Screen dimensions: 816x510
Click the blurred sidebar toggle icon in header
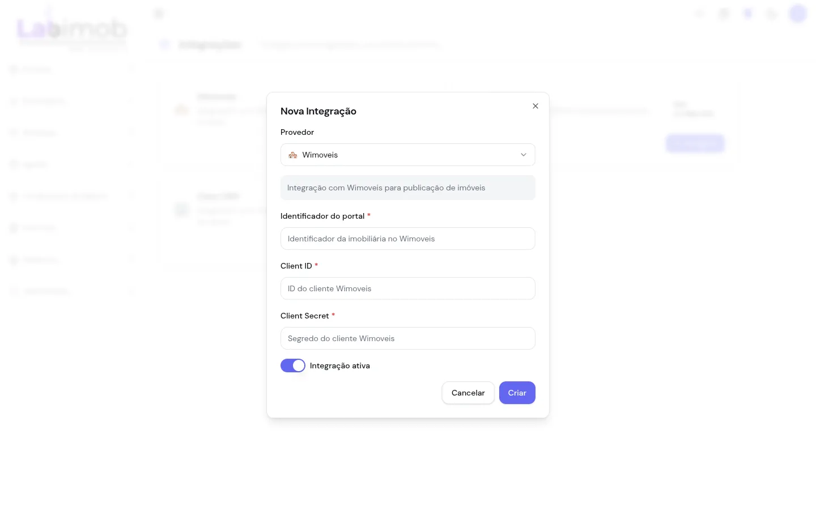[x=159, y=14]
